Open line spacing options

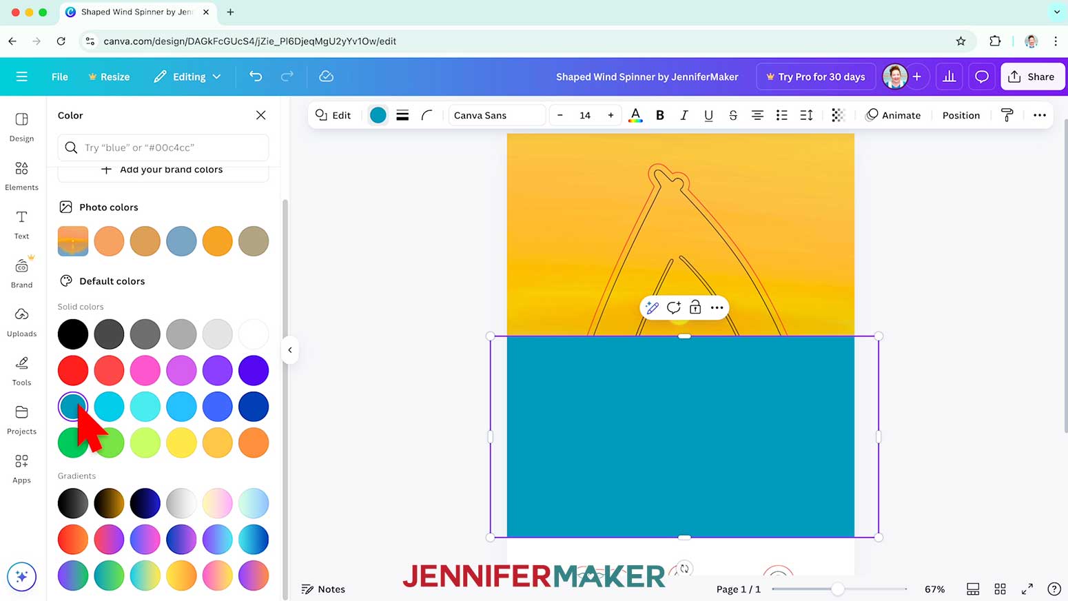click(806, 115)
